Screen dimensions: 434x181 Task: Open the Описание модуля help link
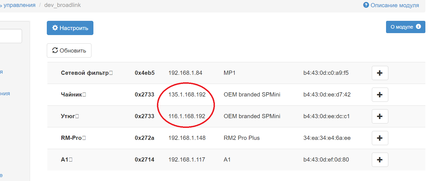pos(391,5)
